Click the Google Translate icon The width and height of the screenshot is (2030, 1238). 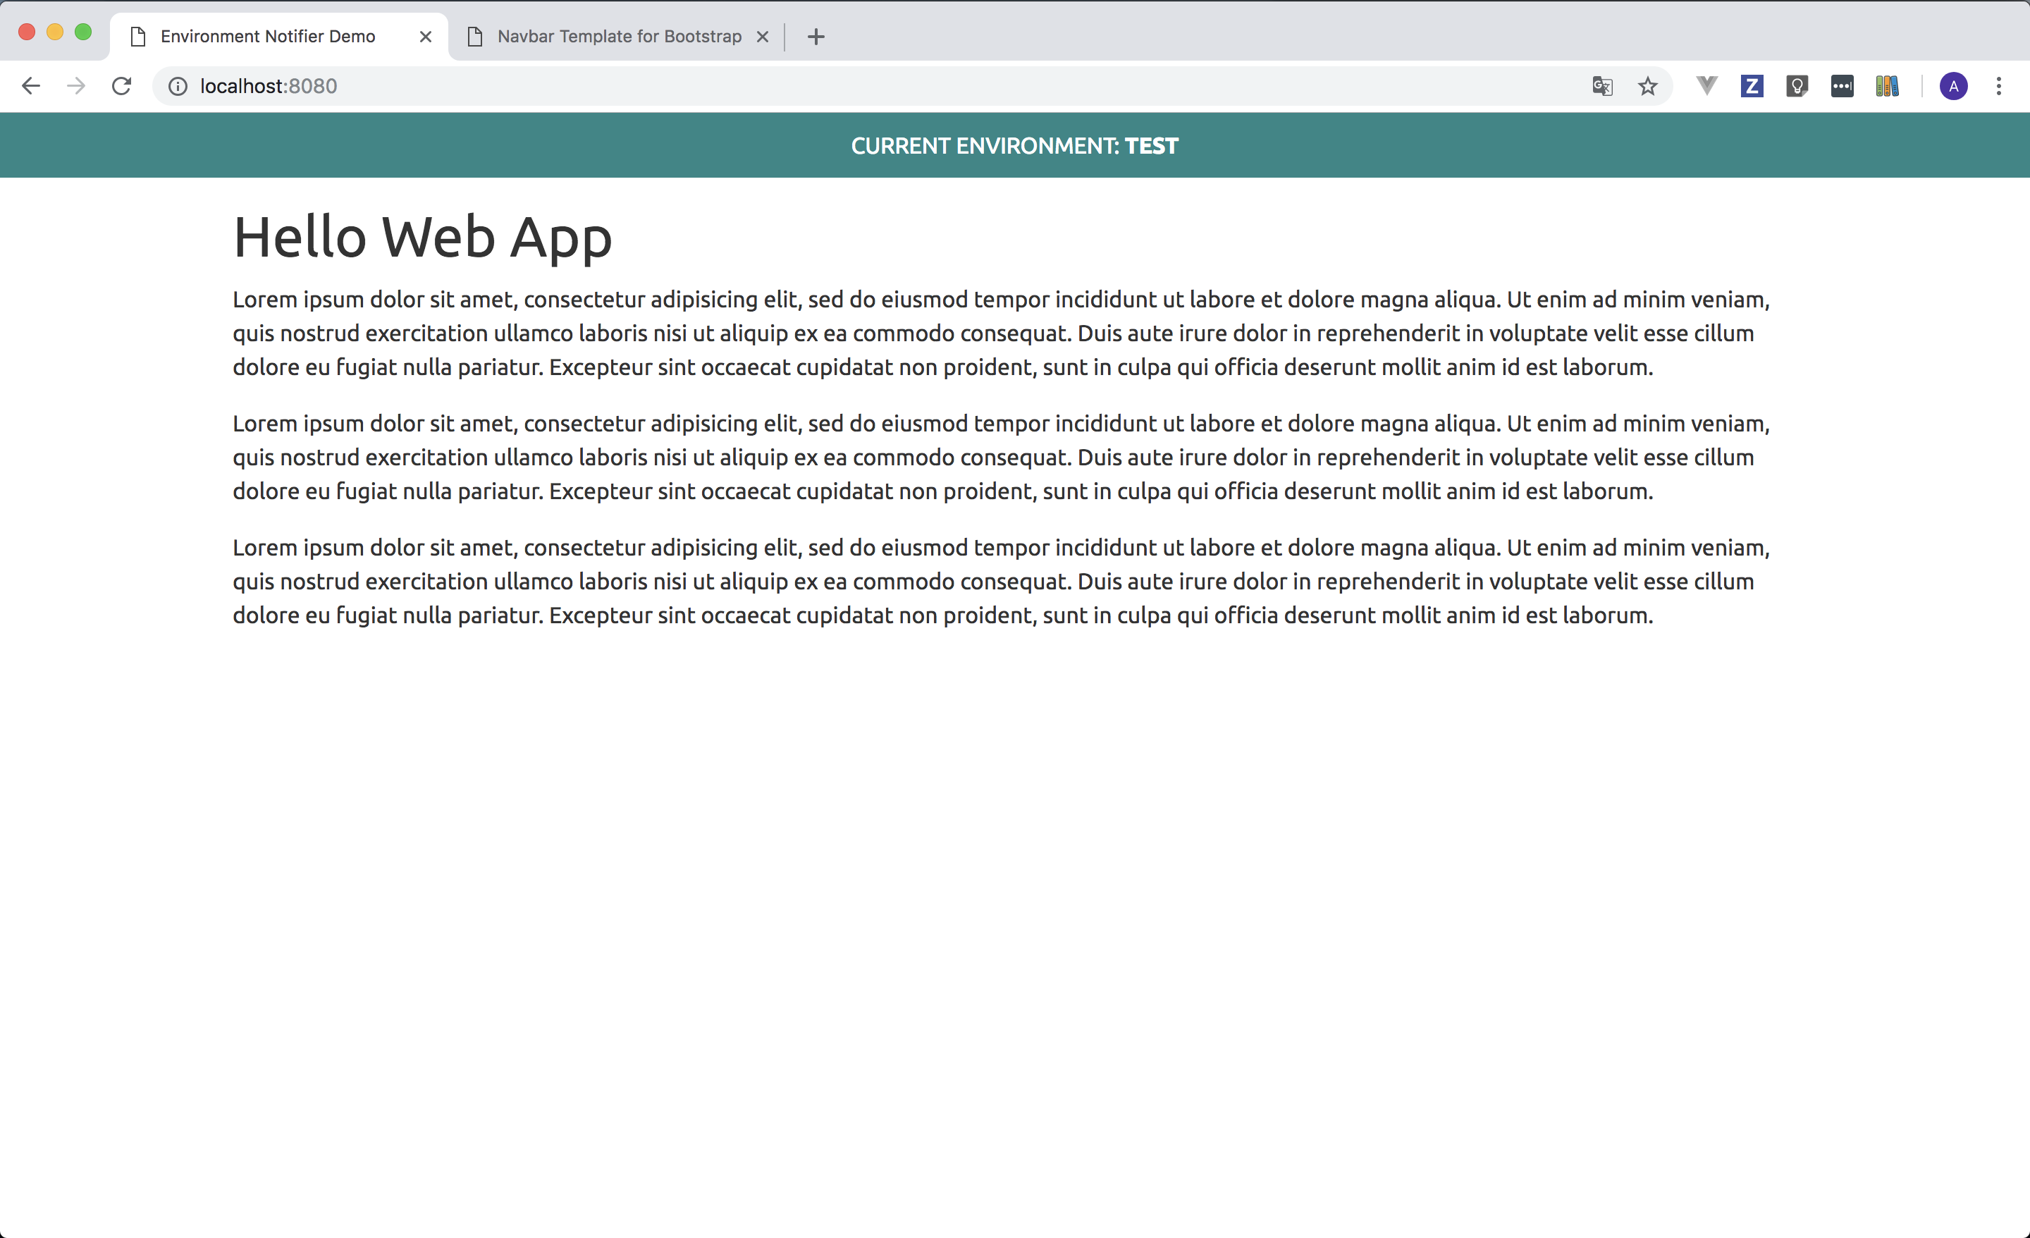1601,86
